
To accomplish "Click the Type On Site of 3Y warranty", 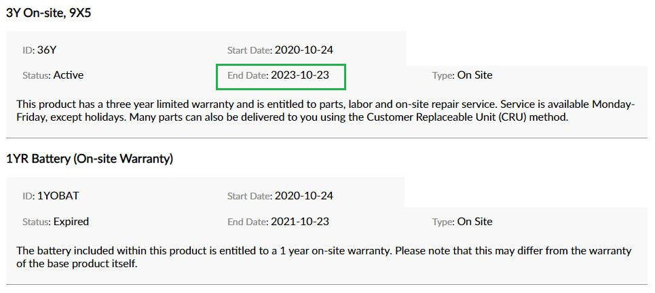I will tap(474, 75).
